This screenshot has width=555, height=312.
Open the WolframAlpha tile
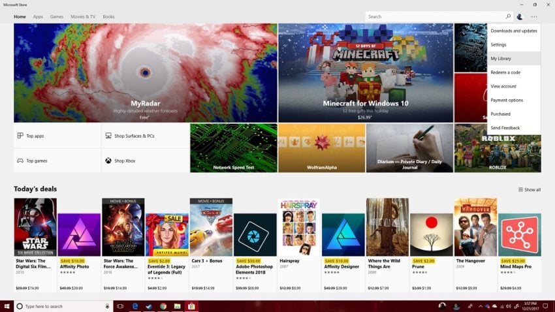322,148
